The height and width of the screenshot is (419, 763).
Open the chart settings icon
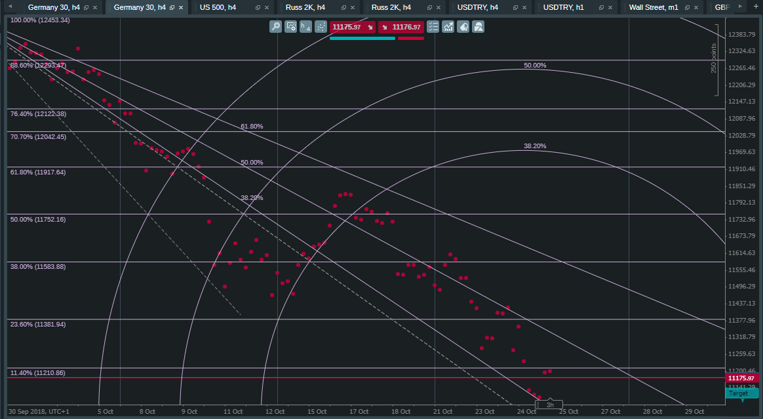pyautogui.click(x=290, y=27)
